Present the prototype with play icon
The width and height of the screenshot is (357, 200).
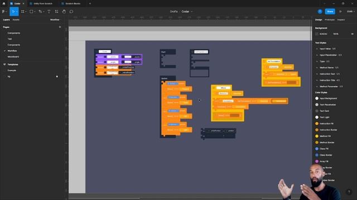click(x=341, y=12)
